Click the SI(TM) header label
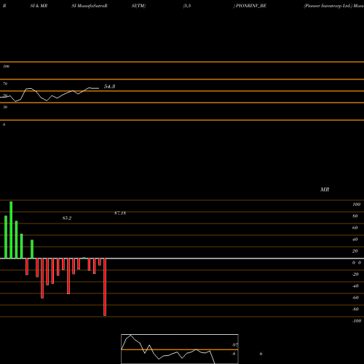The height and width of the screenshot is (364, 364). [138, 6]
